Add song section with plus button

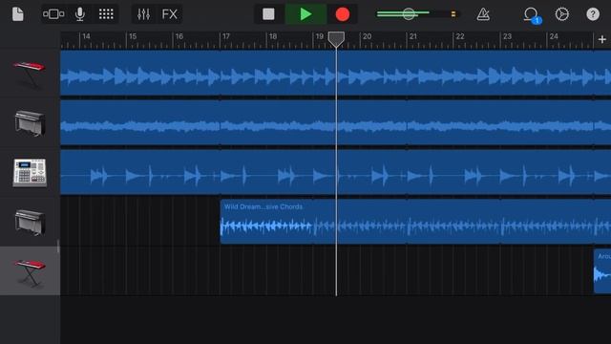click(x=602, y=39)
